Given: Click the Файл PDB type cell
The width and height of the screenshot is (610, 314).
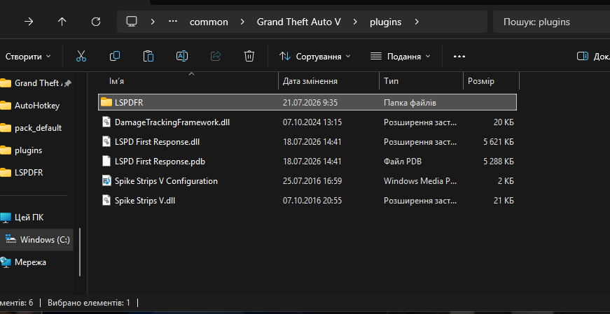Looking at the screenshot, I should [403, 162].
